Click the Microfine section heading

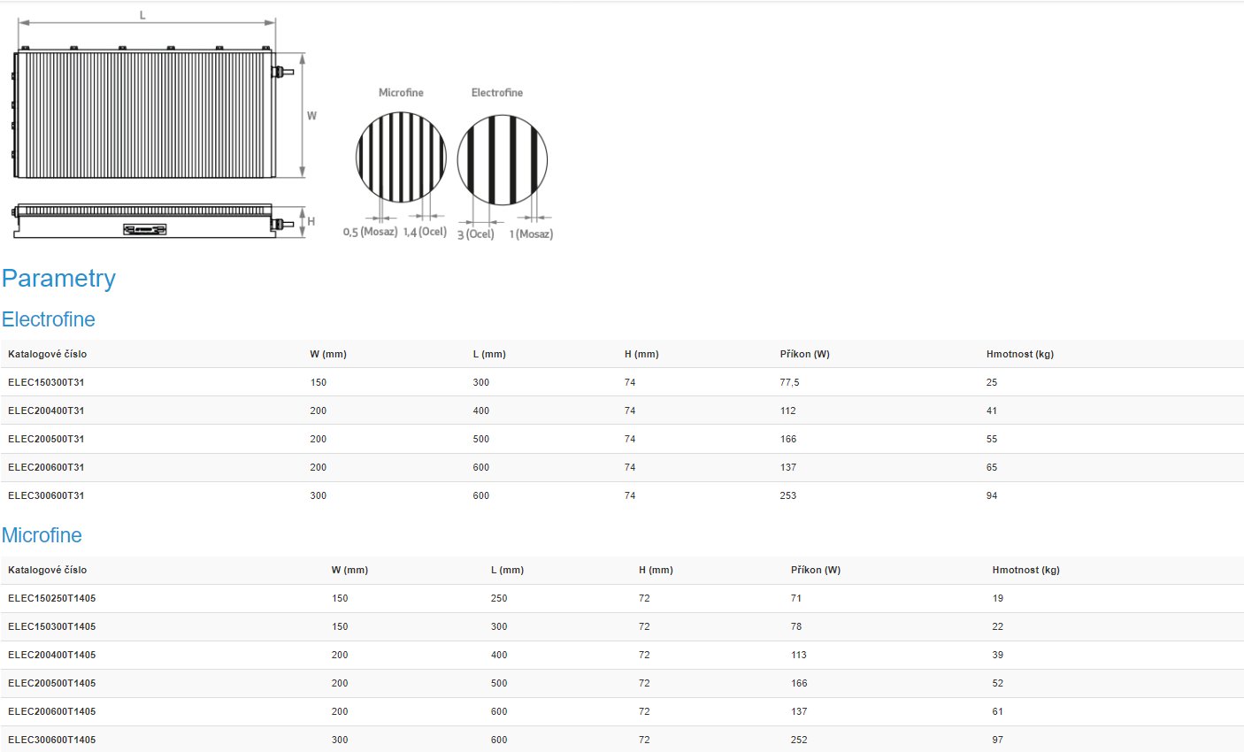point(42,535)
